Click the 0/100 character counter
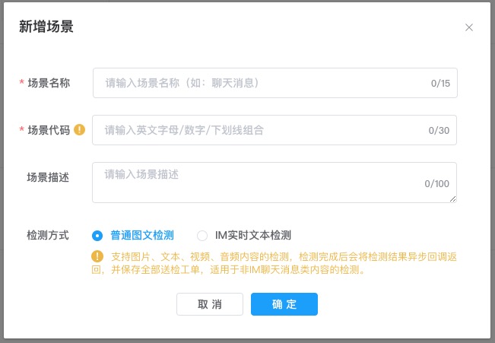The image size is (495, 343). (437, 183)
